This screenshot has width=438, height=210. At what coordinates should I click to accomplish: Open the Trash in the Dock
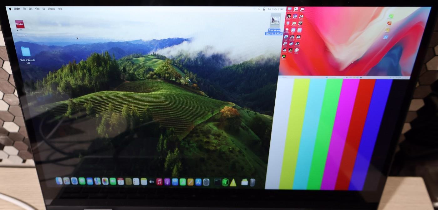pos(252,183)
